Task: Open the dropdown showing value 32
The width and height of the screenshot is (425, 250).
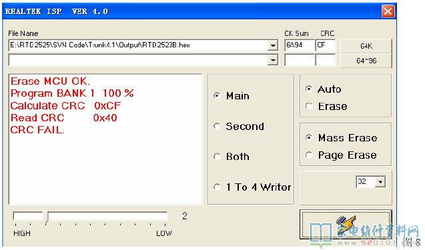Action: 380,182
